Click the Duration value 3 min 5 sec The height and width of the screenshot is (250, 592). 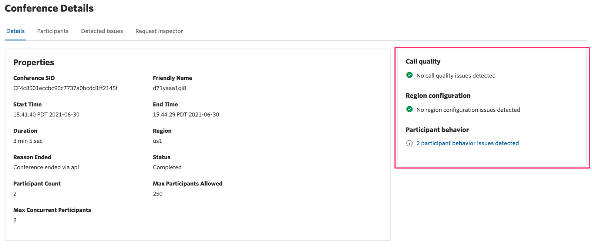[28, 141]
